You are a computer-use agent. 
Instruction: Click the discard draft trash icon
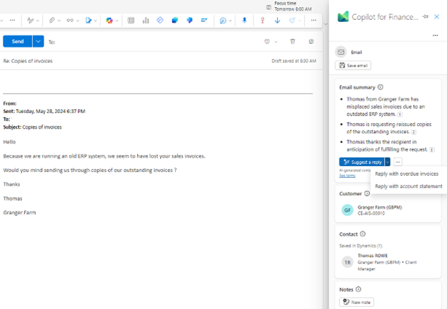coord(292,42)
